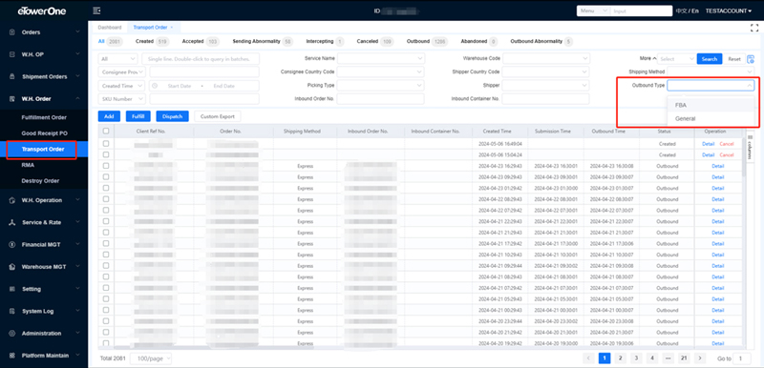Click the W.H. Order sidebar icon

(x=12, y=99)
